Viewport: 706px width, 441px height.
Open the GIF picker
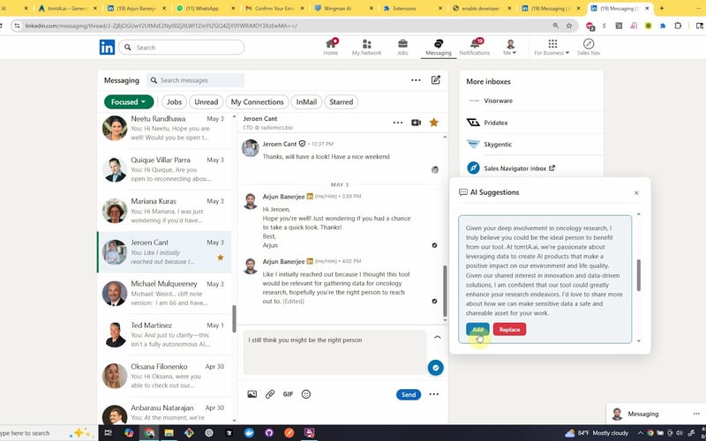click(289, 394)
